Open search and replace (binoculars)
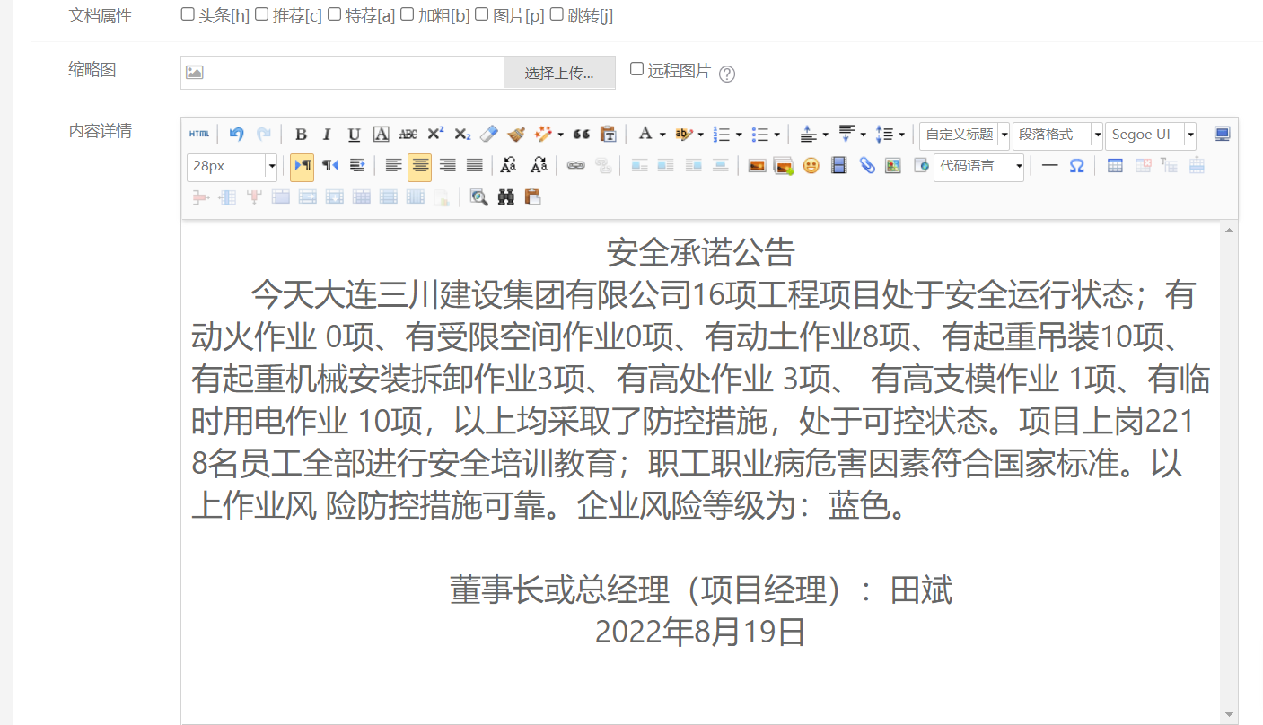Image resolution: width=1263 pixels, height=725 pixels. coord(505,197)
